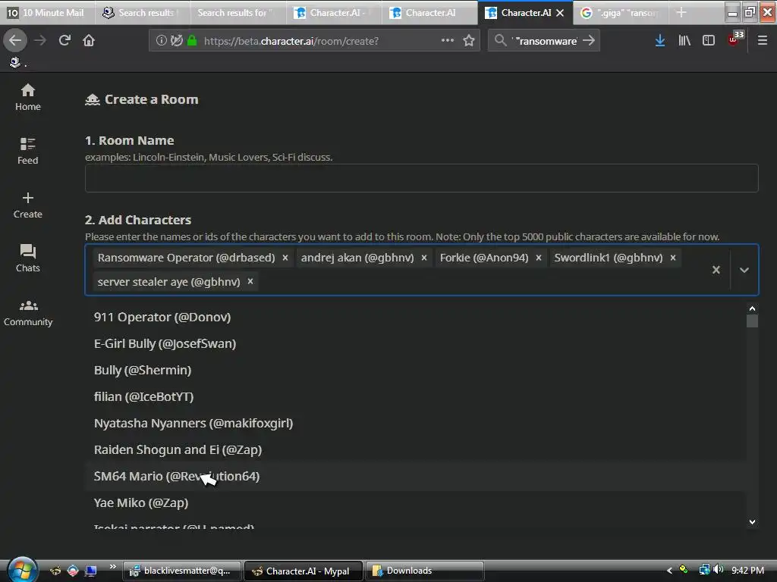Open blacklivesmatter@q... taskbar window
Viewport: 777px width, 582px height.
click(x=182, y=571)
